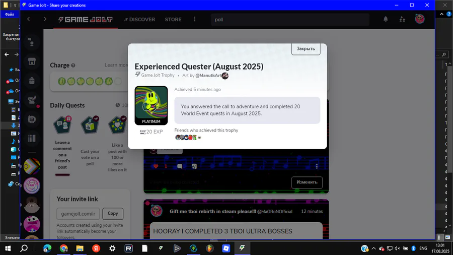
Task: Open the 'Cast your vote on a poll' quest
Action: [90, 141]
